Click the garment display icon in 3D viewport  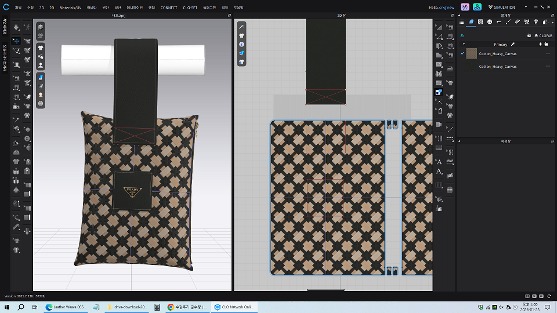tap(41, 47)
